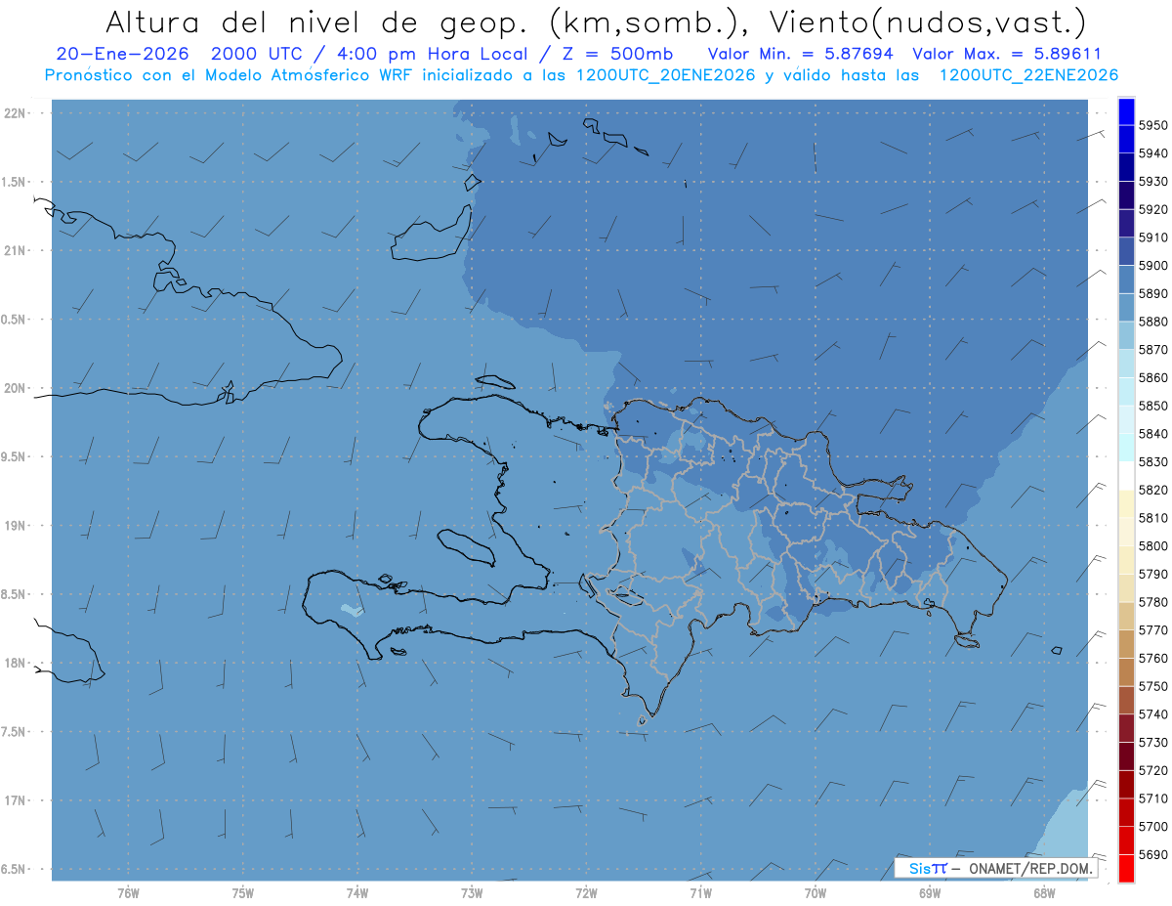Click Tortuga Island off northern Haiti

[x=496, y=381]
